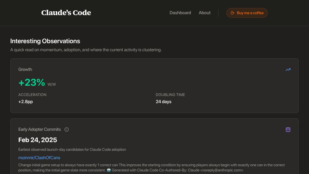Click the Claude's Code site logo
This screenshot has height=174, width=309.
(66, 13)
